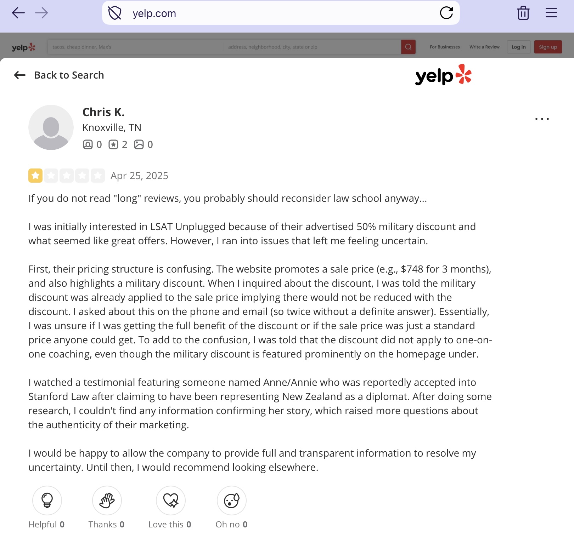Click the yelp.com address bar
Image resolution: width=574 pixels, height=549 pixels.
(281, 13)
